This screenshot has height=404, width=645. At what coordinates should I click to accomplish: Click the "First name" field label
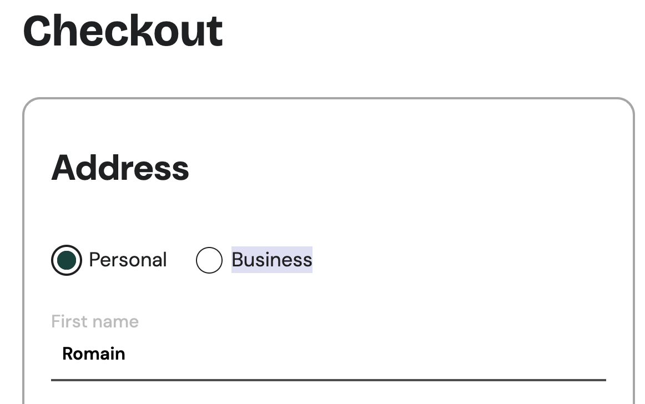point(95,321)
